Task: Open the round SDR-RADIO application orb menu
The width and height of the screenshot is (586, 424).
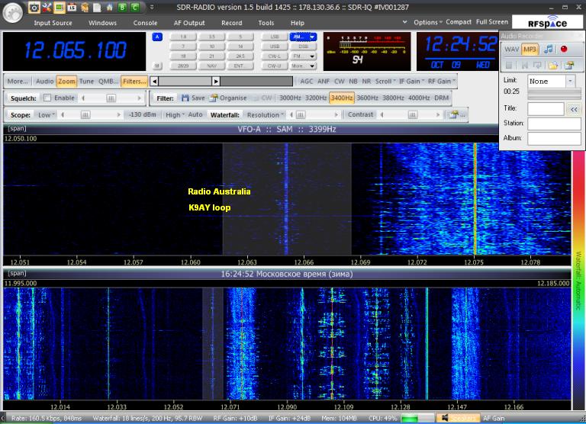Action: pos(13,12)
